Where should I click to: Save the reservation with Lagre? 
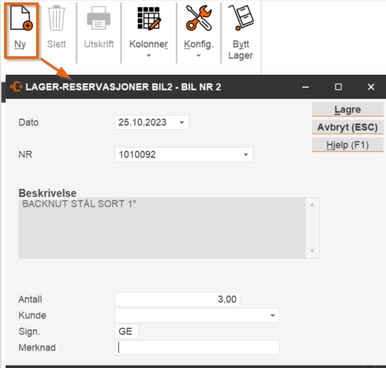[347, 109]
